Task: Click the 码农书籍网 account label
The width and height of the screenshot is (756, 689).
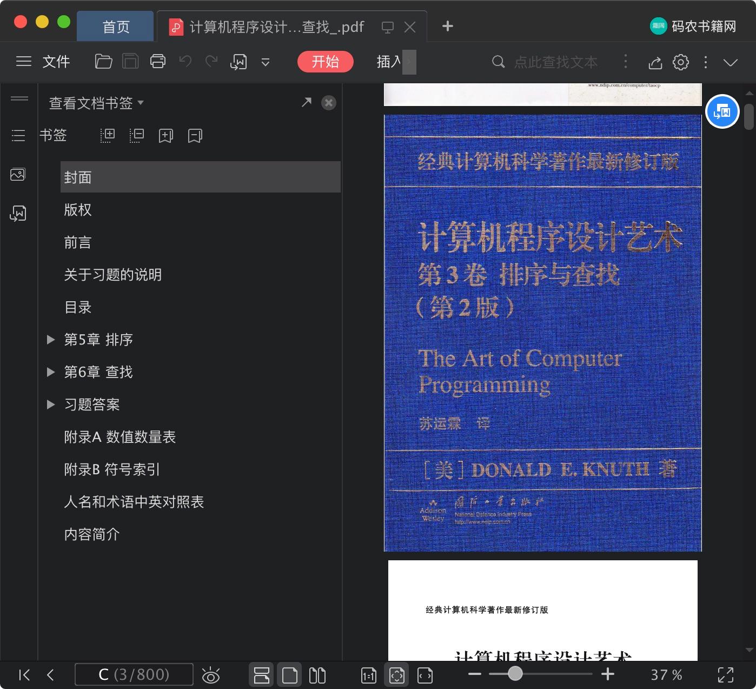Action: pyautogui.click(x=704, y=27)
